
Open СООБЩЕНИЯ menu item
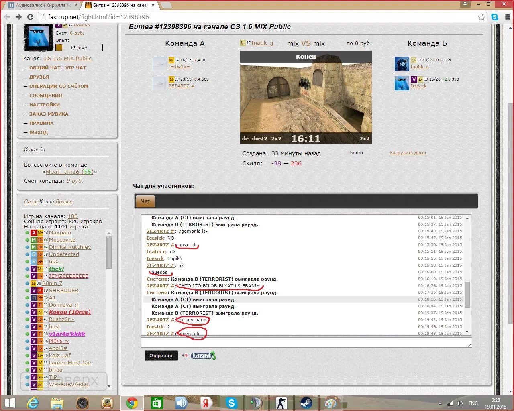point(45,96)
